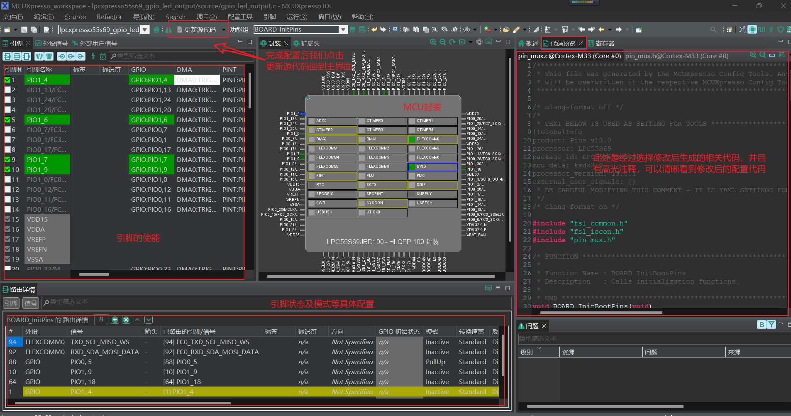
Task: Click the move route up arrow
Action: pyautogui.click(x=138, y=320)
